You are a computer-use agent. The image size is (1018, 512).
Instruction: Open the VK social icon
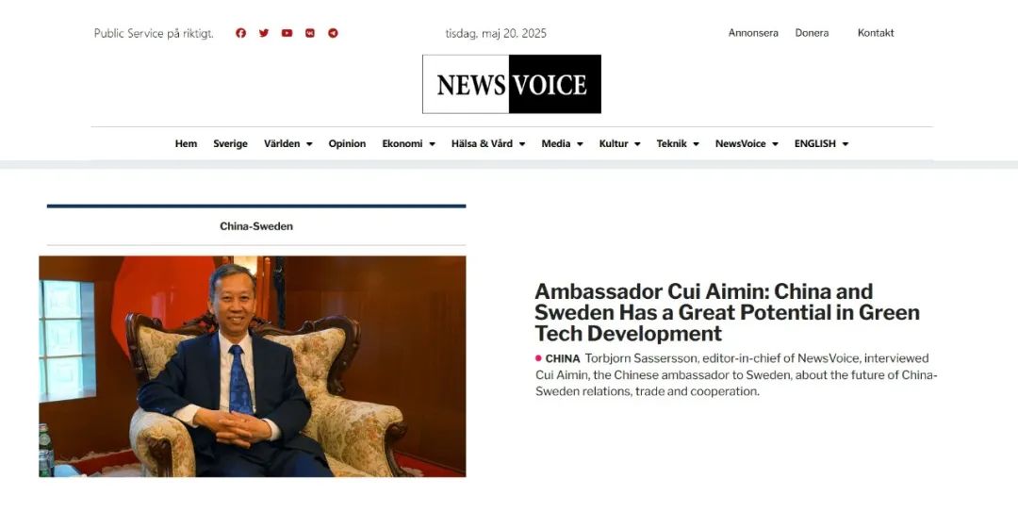310,33
